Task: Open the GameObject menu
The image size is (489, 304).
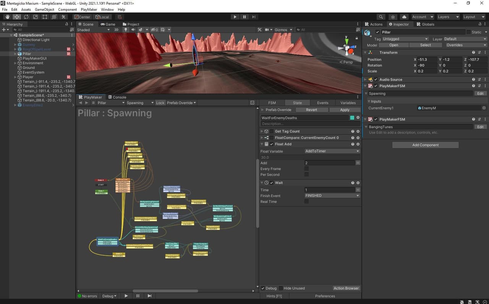Action: coord(44,10)
